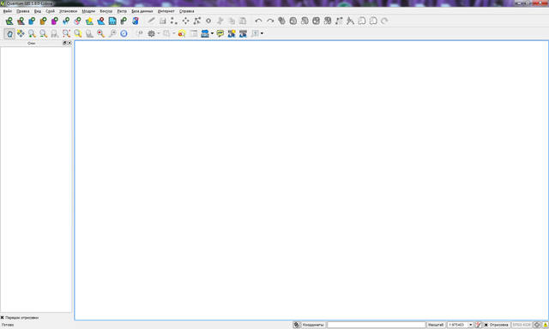The width and height of the screenshot is (549, 329).
Task: Click the Add Vector Layer icon
Action: [x=9, y=21]
